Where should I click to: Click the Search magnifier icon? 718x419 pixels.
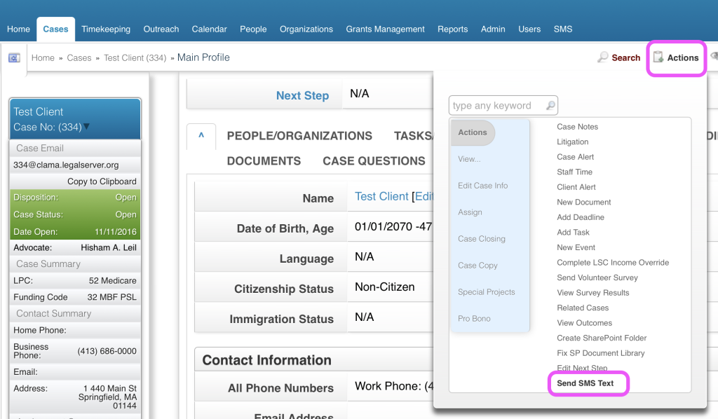[x=602, y=57]
